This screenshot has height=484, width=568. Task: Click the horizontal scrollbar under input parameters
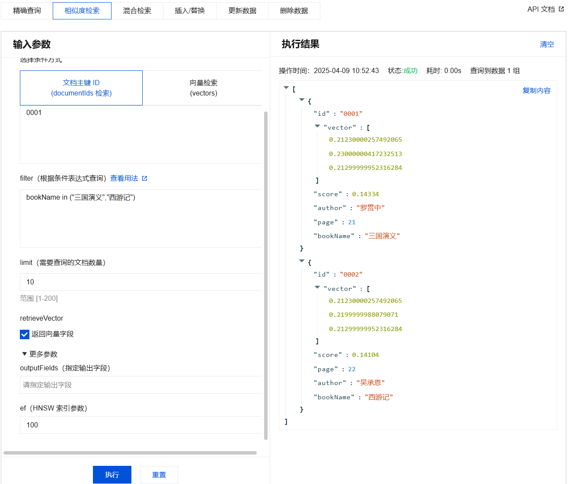[130, 453]
